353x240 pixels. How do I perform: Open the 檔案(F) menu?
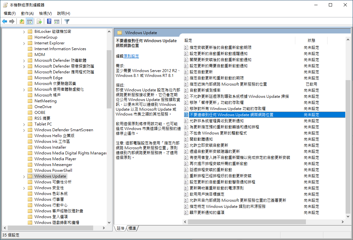pos(10,14)
